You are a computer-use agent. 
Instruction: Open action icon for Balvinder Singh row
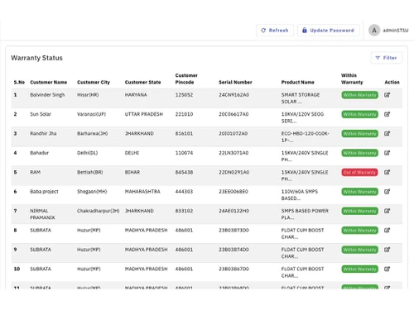387,95
